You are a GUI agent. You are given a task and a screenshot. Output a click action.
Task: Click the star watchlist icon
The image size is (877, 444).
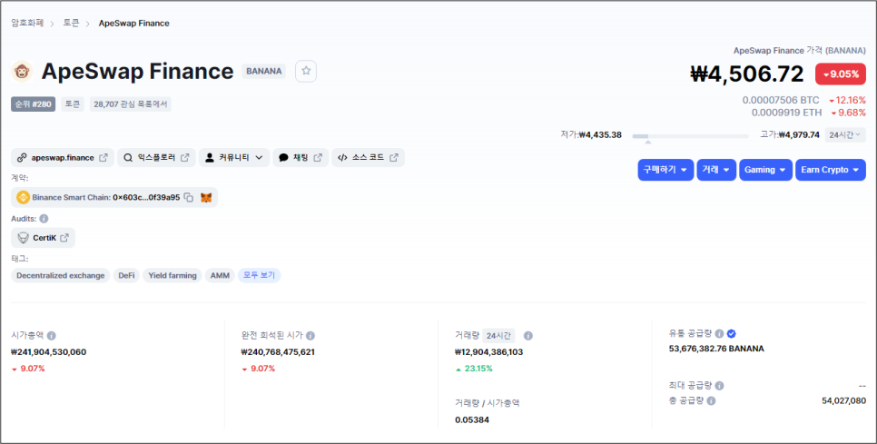[x=306, y=71]
